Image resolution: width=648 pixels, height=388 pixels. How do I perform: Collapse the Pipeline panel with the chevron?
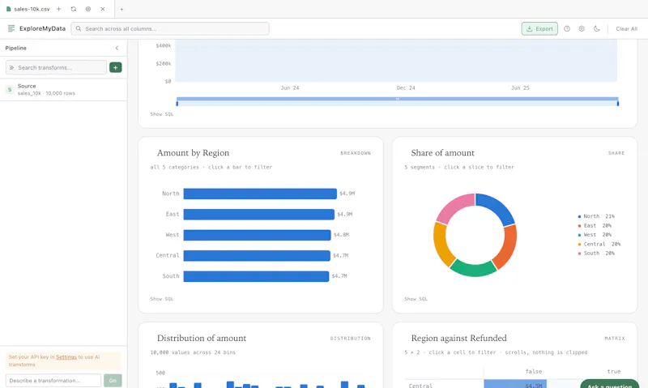coord(117,48)
